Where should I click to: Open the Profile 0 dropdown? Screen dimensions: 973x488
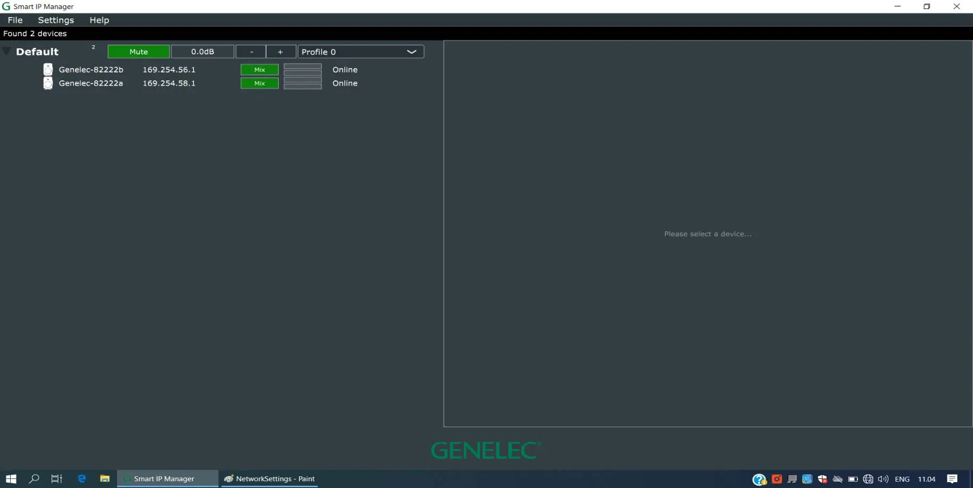tap(361, 52)
